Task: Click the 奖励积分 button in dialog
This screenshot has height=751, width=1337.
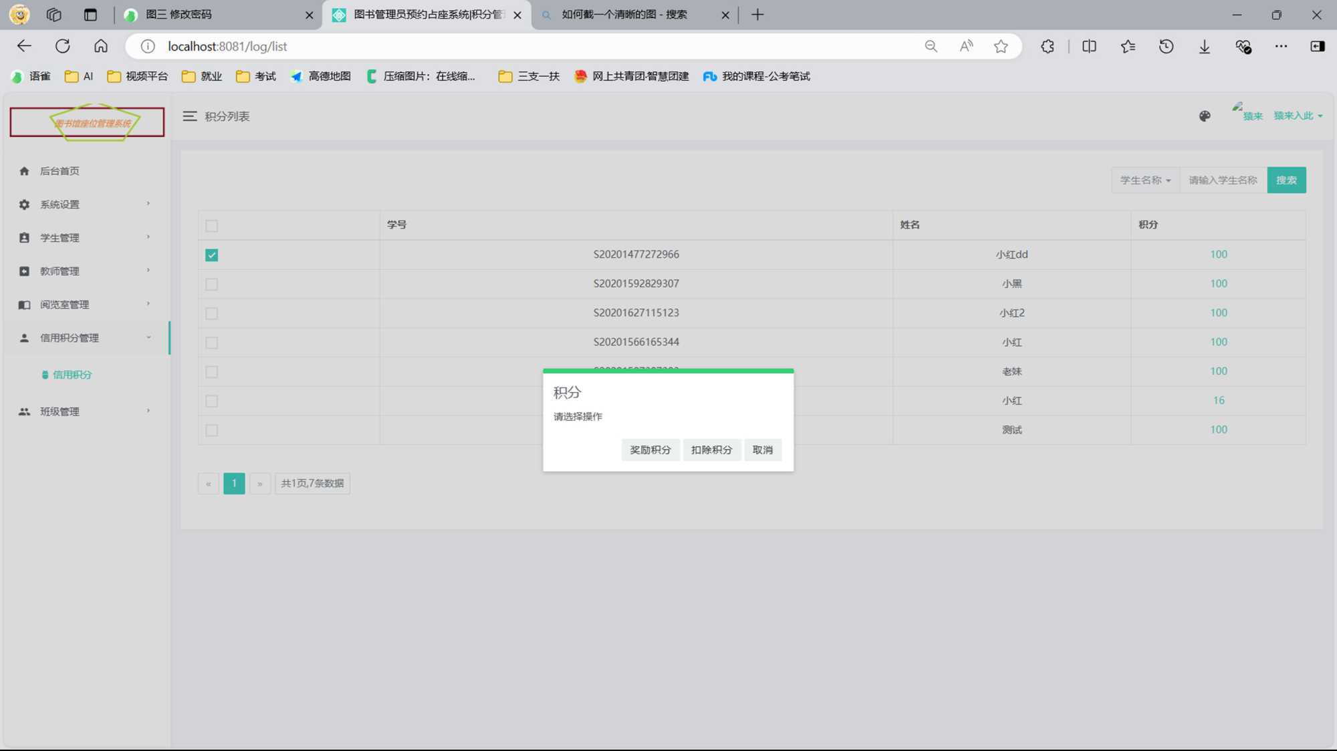Action: [650, 450]
